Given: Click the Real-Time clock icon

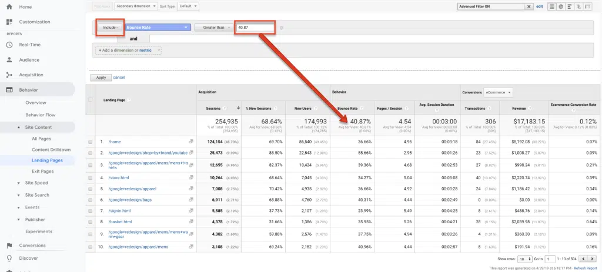Looking at the screenshot, I should [9, 45].
